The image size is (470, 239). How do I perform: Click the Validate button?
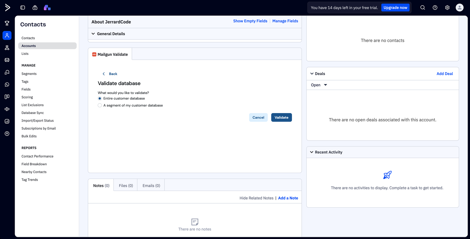pos(281,117)
